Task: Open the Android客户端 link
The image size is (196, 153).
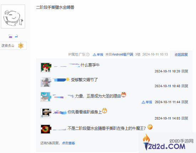Action: coord(123,54)
